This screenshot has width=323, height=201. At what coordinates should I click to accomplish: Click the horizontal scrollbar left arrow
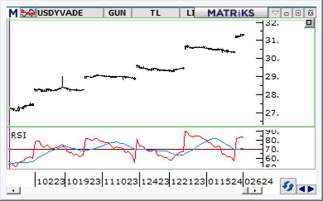click(13, 190)
